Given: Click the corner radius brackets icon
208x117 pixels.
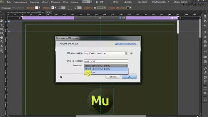Looking at the screenshot, I should 70,8.
